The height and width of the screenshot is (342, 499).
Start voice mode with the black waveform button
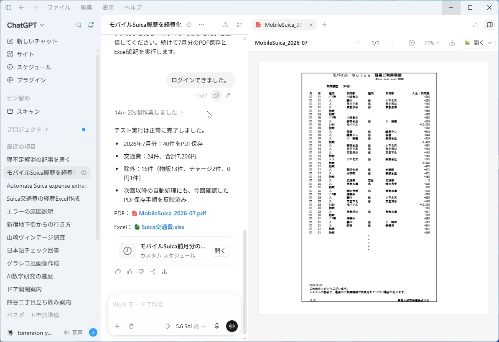[x=232, y=326]
